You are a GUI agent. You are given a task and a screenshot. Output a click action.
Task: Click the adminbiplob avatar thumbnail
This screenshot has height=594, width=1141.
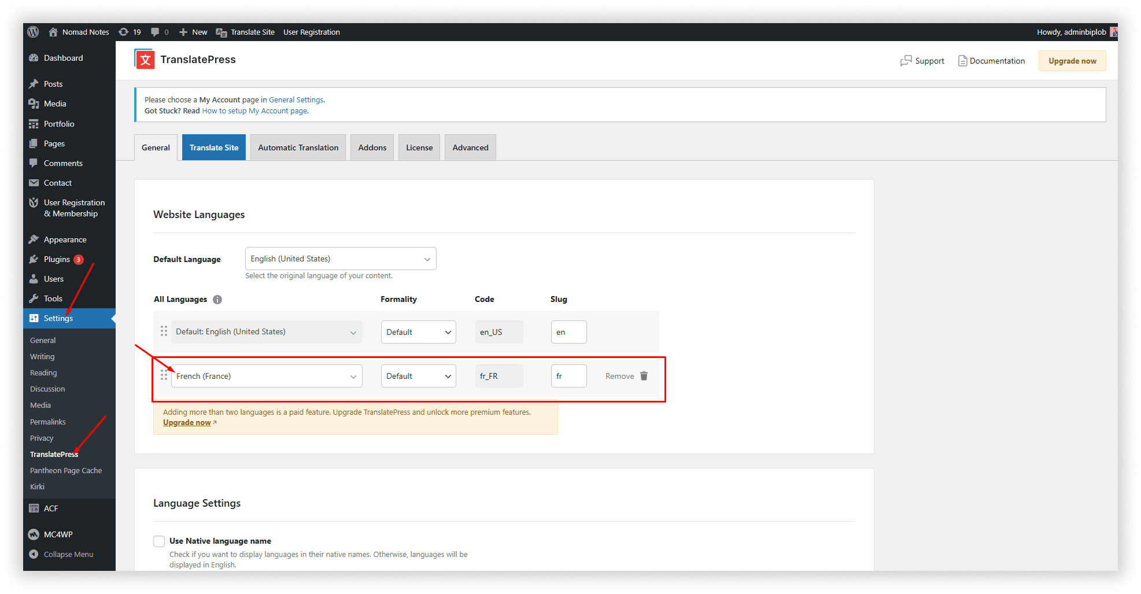click(x=1113, y=32)
